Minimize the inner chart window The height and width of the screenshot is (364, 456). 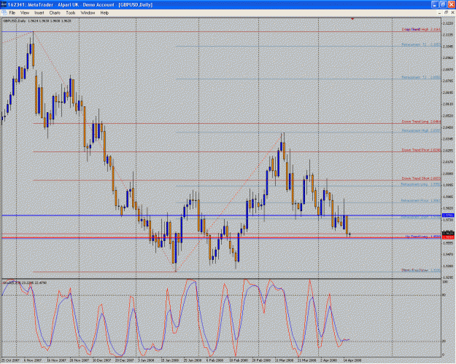[439, 13]
